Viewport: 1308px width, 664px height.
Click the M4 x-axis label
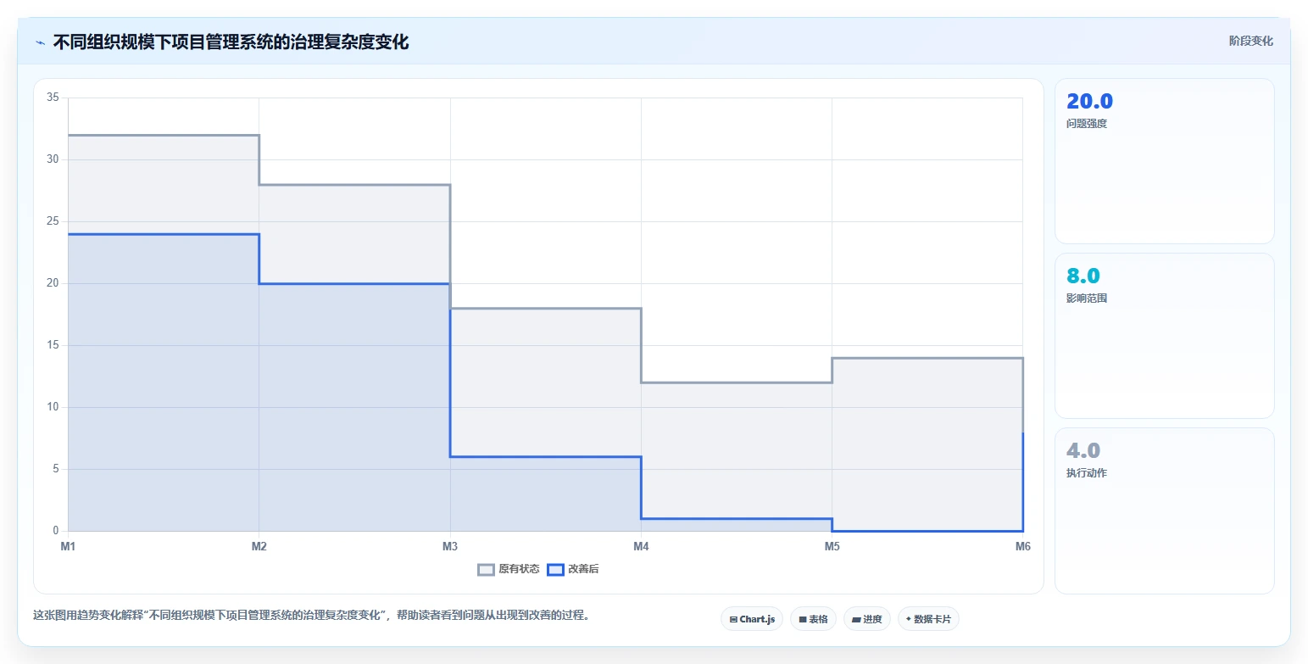point(641,547)
